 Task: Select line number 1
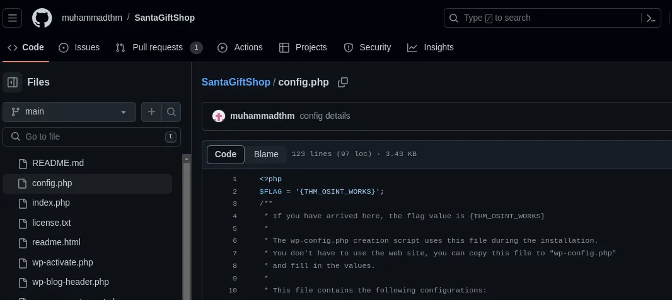235,179
